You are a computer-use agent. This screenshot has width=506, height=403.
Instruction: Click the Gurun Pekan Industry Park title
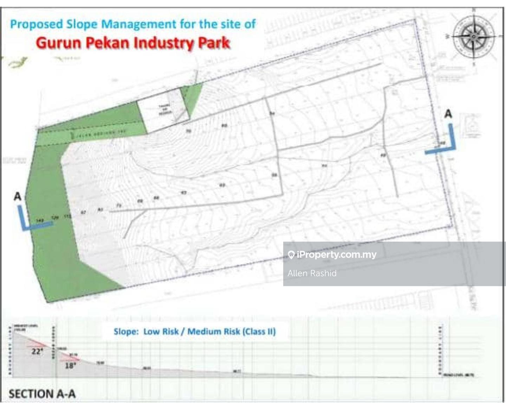133,43
